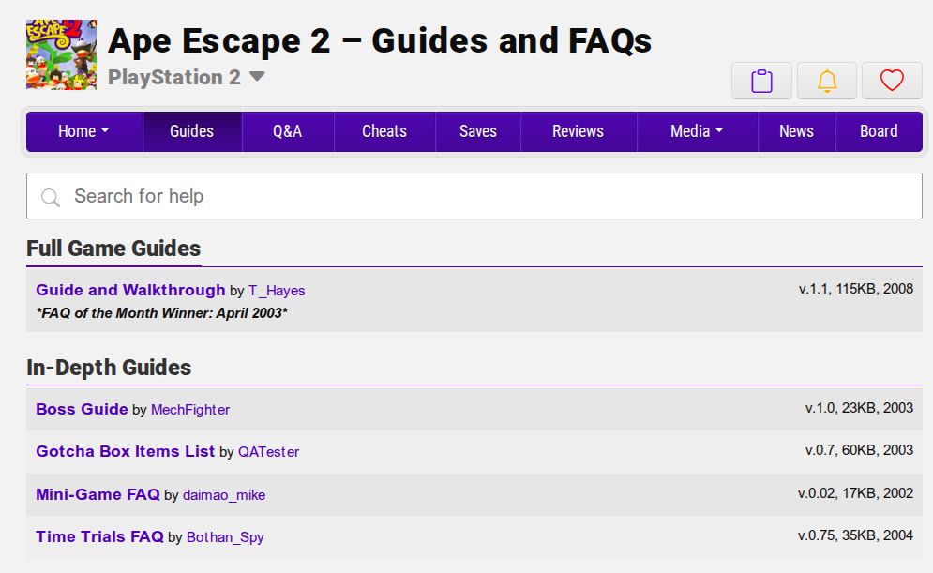Viewport: 933px width, 573px height.
Task: Click the 'v.1.0, 23KB, 2003' text
Action: coord(859,408)
